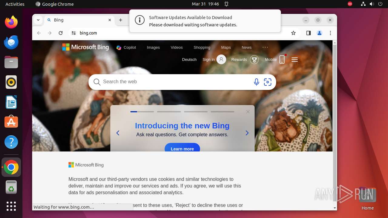Show the next promo slide arrow
The height and width of the screenshot is (218, 388).
(247, 133)
